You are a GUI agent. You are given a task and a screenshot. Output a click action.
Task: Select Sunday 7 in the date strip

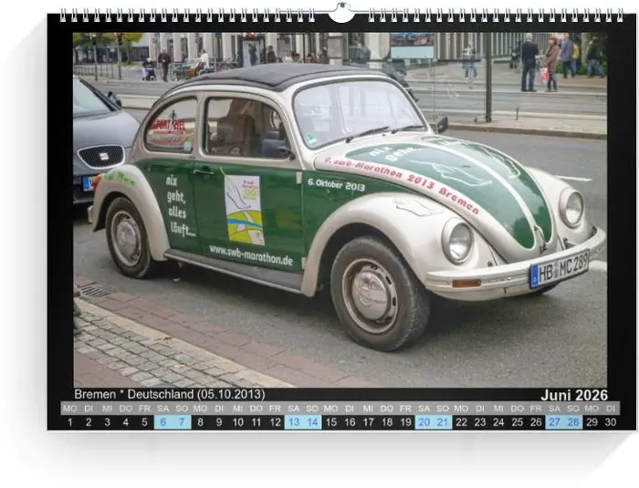(182, 422)
